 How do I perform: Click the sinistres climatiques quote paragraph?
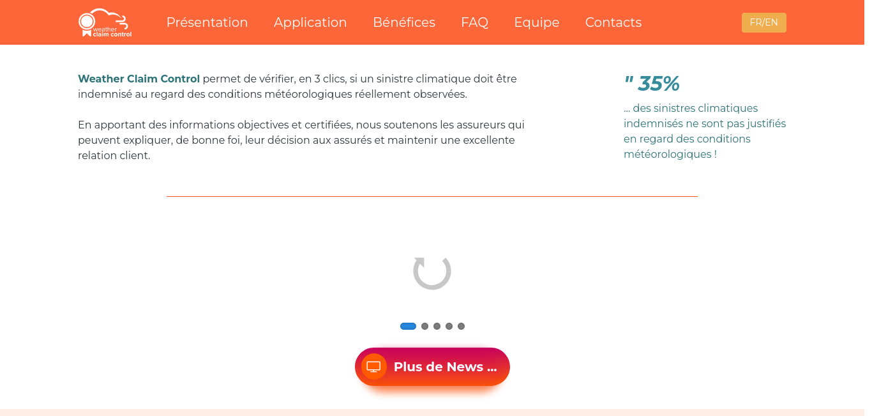pyautogui.click(x=705, y=131)
